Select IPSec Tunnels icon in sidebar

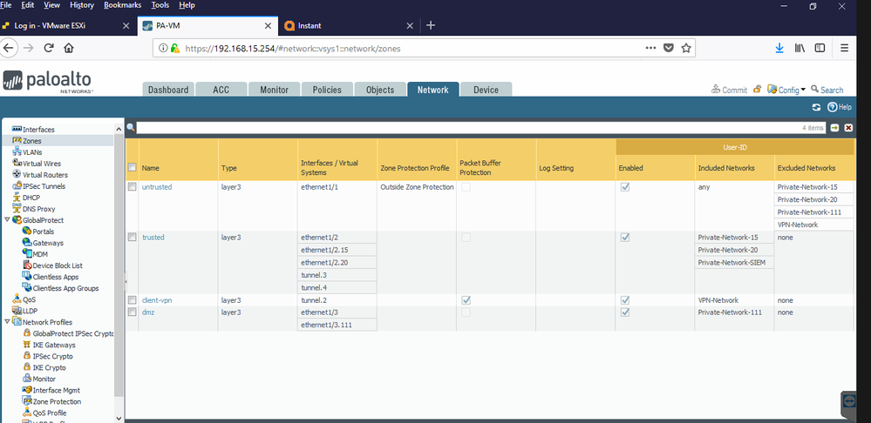click(x=17, y=186)
